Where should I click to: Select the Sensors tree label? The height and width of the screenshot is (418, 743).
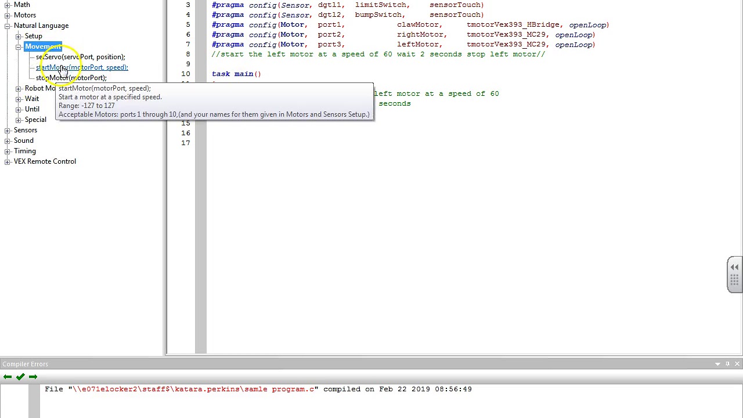(26, 130)
